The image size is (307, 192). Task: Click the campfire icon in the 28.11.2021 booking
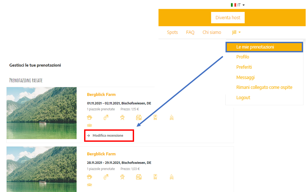[172, 177]
